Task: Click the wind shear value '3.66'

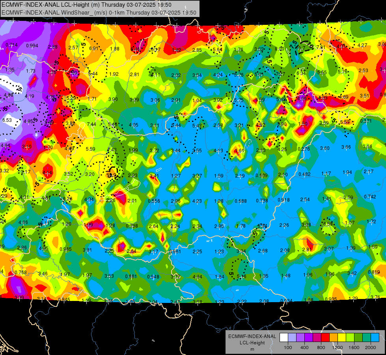Action: (346, 147)
